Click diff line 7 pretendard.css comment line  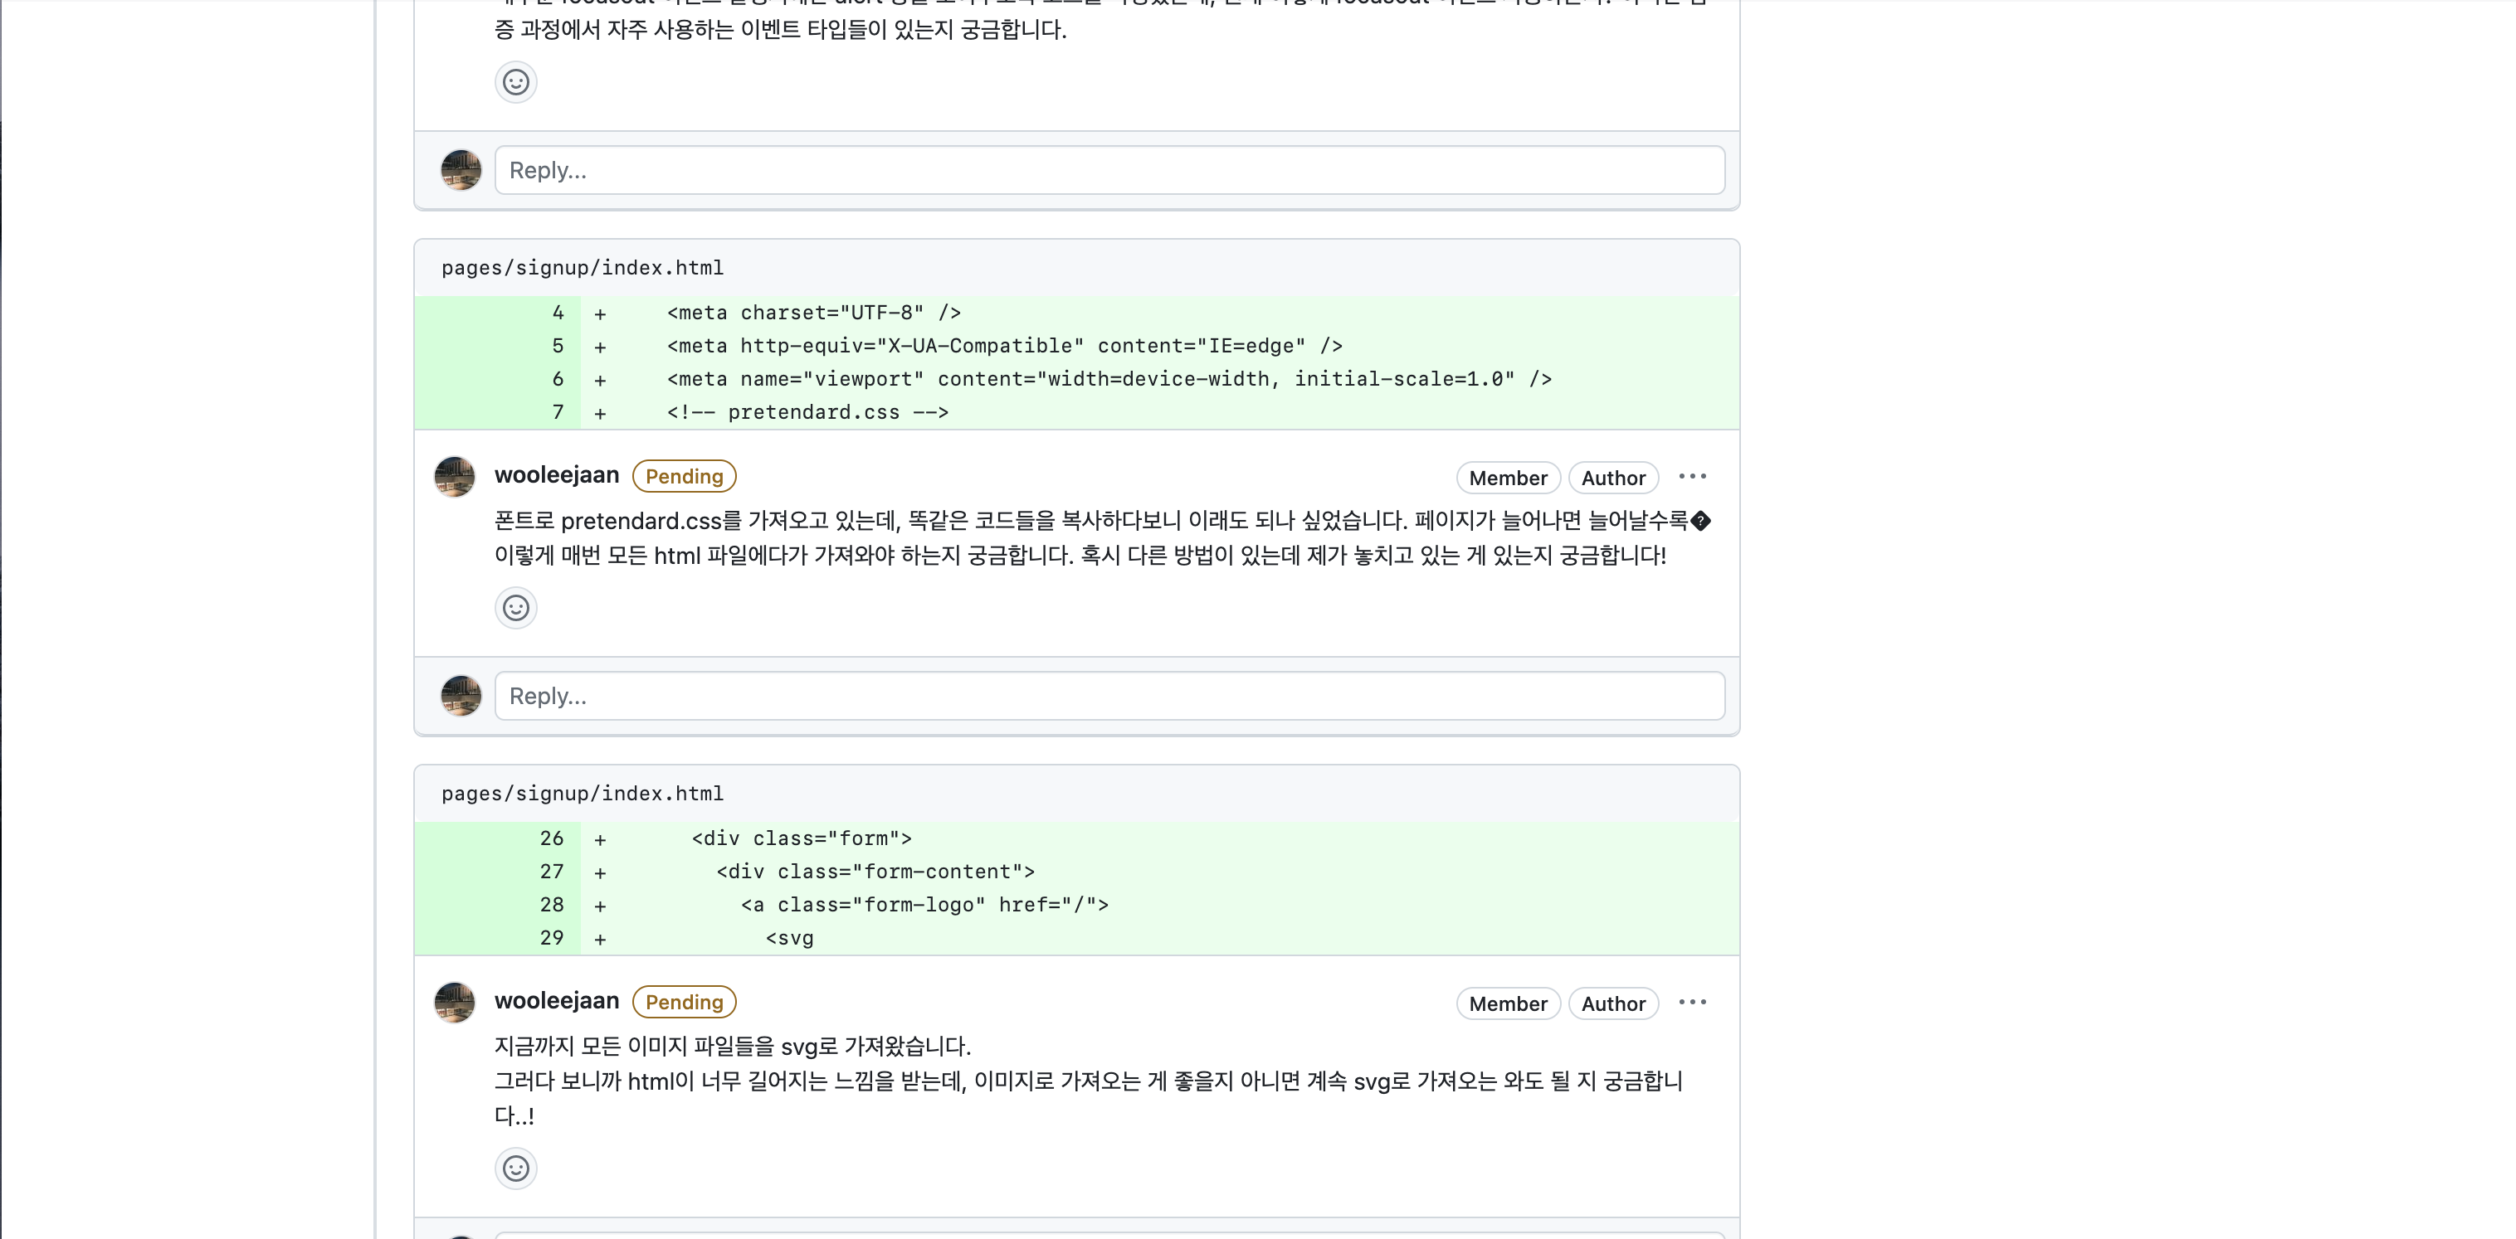807,413
